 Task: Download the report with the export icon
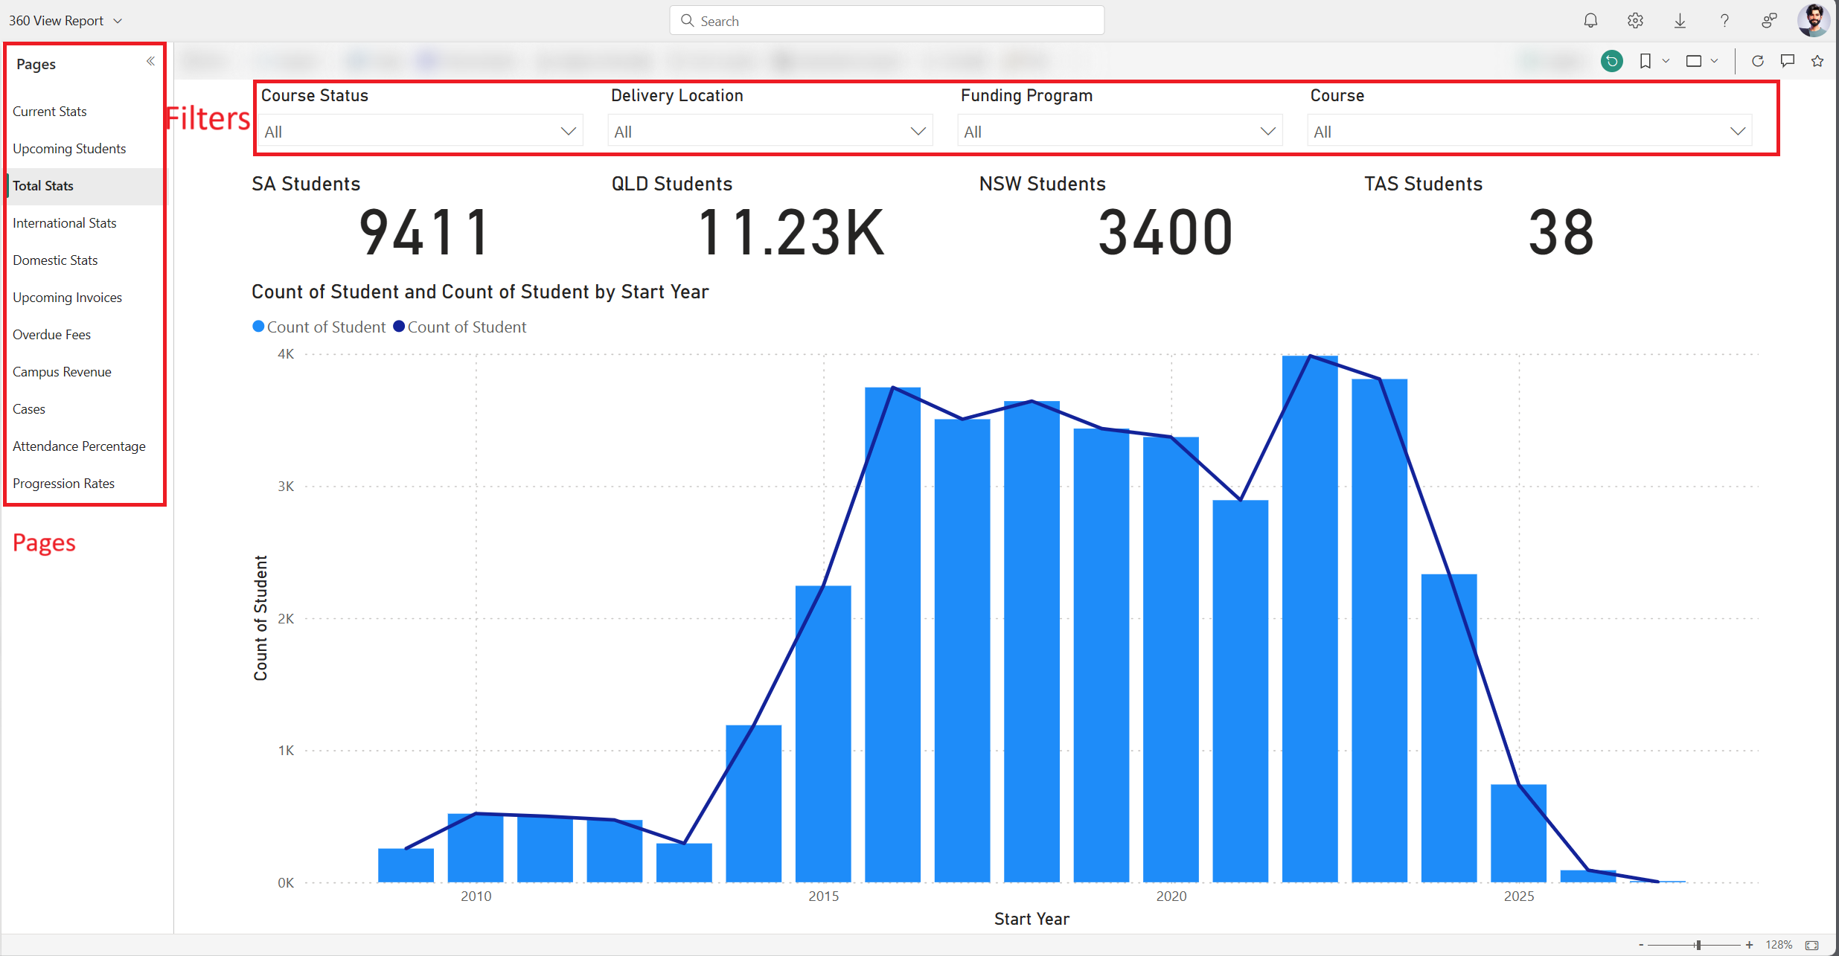coord(1680,20)
